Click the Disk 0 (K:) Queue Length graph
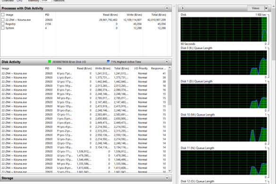Viewport: 276px width, 184px height. (x=224, y=62)
